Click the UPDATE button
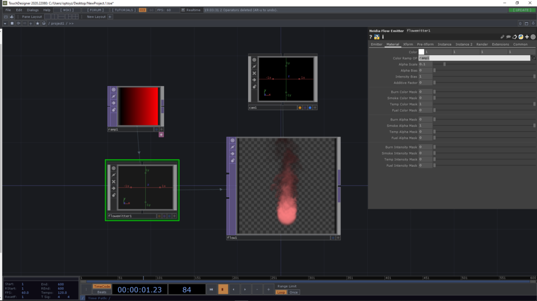Screen dimensions: 537x301 523,10
